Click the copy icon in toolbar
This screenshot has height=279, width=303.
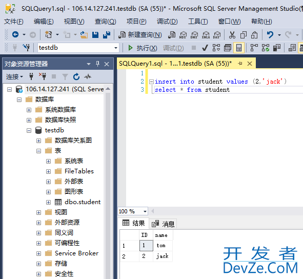(244, 35)
